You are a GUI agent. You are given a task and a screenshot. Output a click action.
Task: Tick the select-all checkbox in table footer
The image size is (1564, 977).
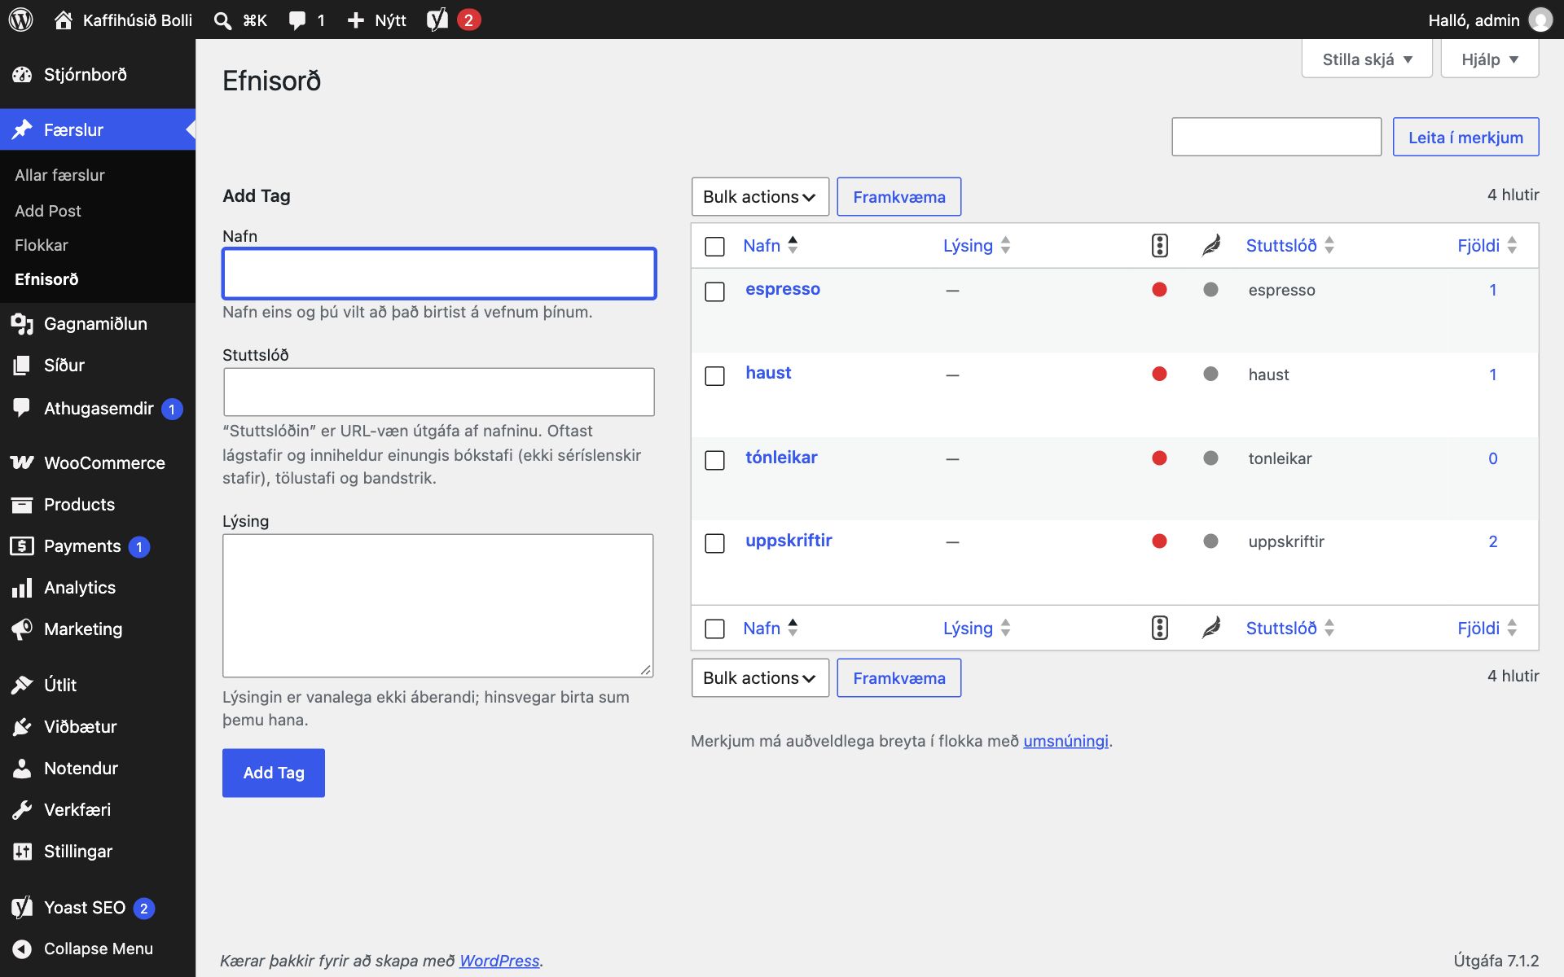click(714, 629)
